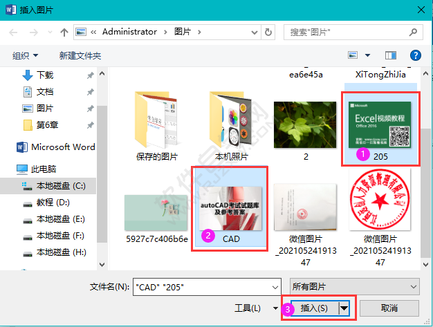Select 第6章 folder in the sidebar

[48, 124]
